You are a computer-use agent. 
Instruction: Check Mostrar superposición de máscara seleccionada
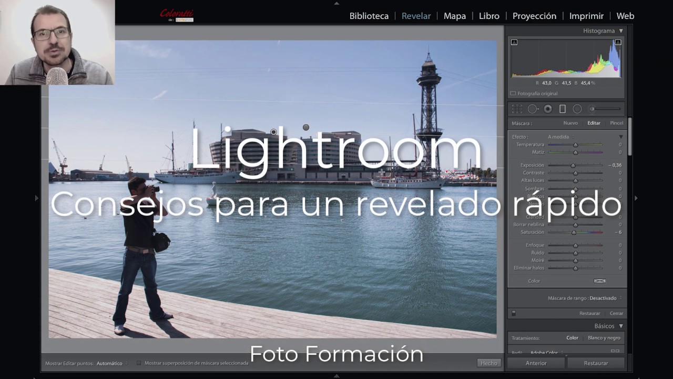pos(139,363)
